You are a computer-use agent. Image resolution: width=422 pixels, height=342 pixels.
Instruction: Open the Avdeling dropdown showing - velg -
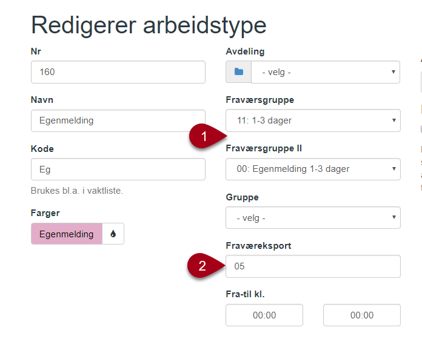point(326,72)
